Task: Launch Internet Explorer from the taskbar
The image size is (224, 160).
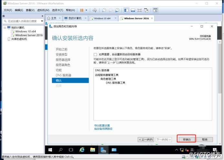Action: 82,150
